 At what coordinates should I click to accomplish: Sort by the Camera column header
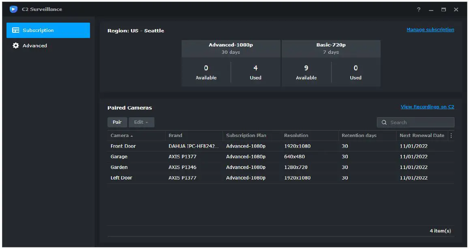pyautogui.click(x=120, y=136)
